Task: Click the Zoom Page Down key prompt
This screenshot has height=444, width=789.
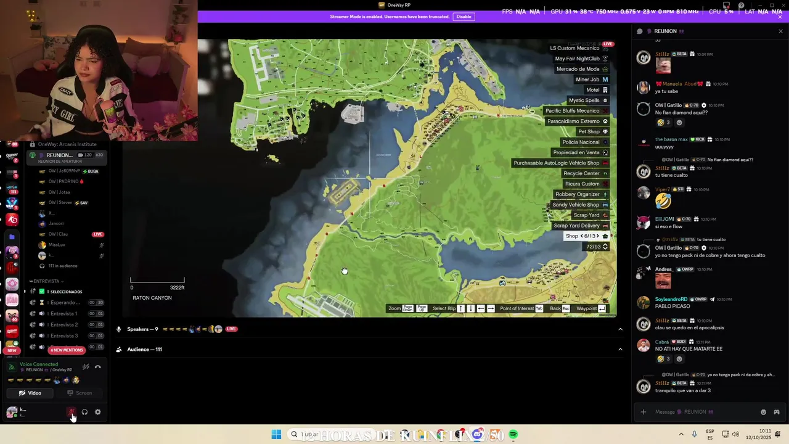Action: [x=407, y=308]
